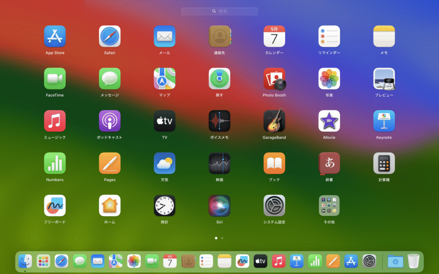Open App Store from the Dock
The width and height of the screenshot is (439, 274).
tap(351, 261)
